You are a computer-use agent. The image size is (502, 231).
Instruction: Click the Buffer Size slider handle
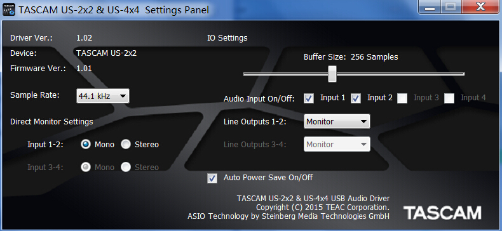pyautogui.click(x=332, y=74)
